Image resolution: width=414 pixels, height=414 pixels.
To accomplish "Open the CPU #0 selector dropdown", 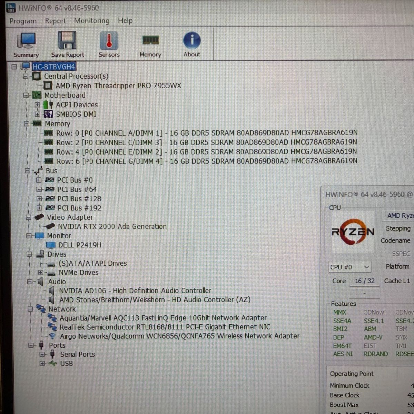I will pos(350,267).
